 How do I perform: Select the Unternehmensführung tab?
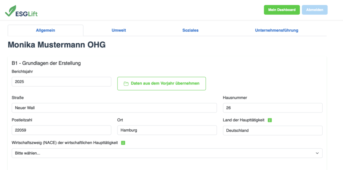click(x=276, y=30)
